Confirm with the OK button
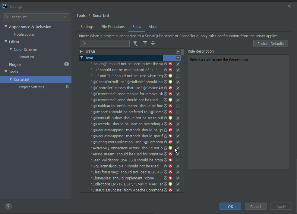Screen dimensions: 297x214 230,206
